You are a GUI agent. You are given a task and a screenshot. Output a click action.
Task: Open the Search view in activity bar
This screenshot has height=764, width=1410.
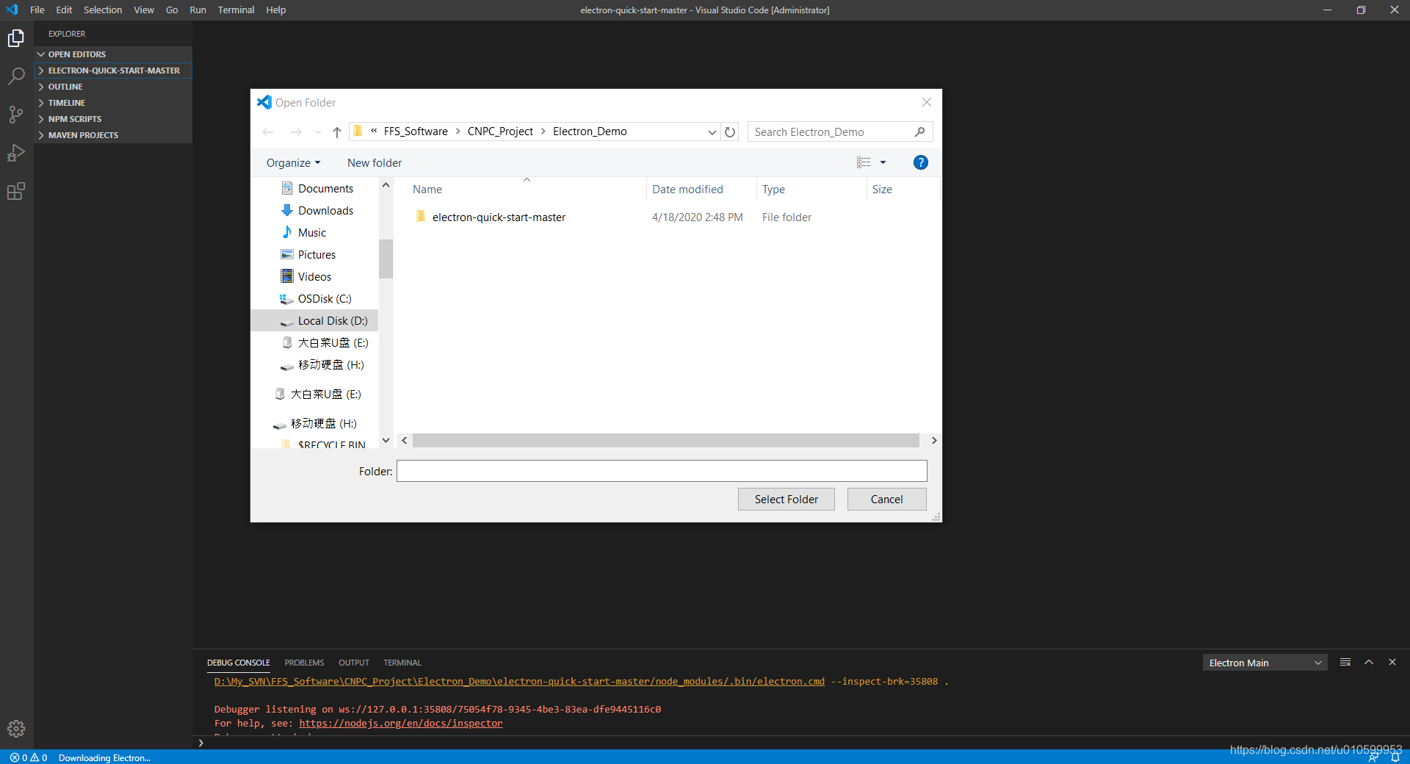16,76
